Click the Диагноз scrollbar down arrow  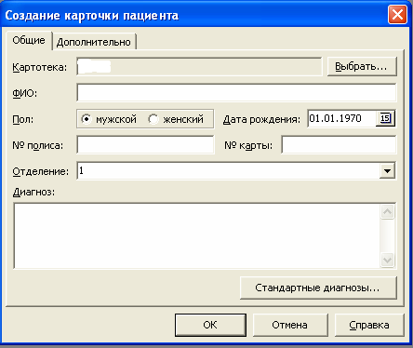pyautogui.click(x=388, y=260)
